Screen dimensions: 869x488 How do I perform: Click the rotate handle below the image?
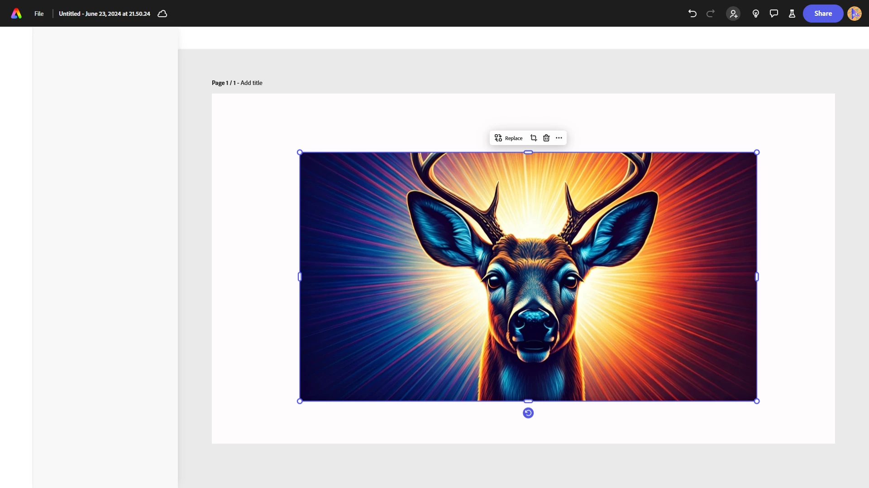tap(528, 413)
